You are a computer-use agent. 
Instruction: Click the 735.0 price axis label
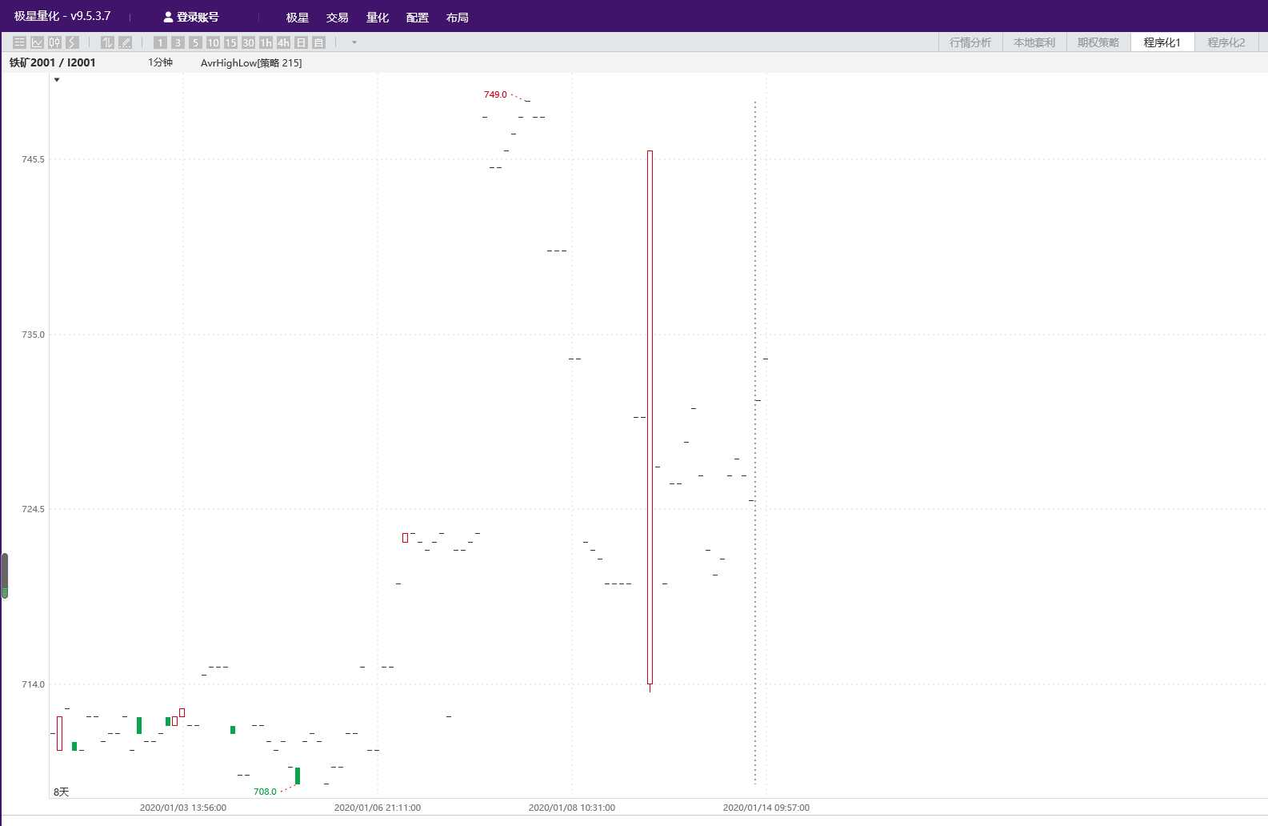tap(34, 335)
